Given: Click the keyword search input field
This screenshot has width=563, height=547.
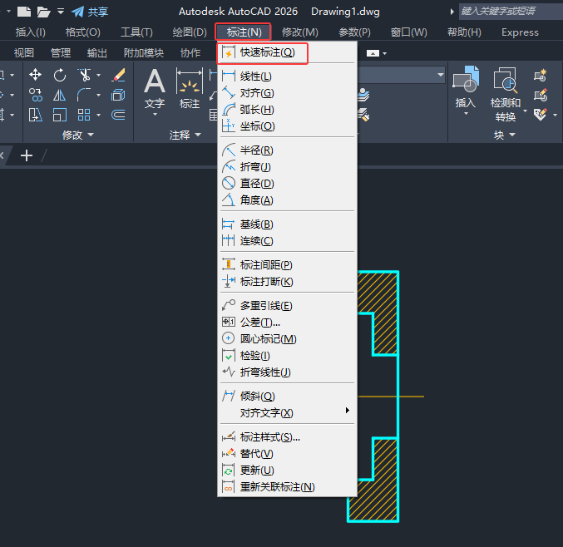Looking at the screenshot, I should 511,12.
